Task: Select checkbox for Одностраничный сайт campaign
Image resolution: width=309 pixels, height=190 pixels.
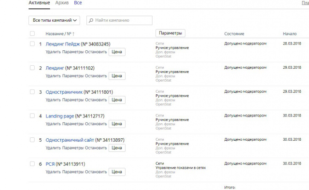Action: (32, 140)
